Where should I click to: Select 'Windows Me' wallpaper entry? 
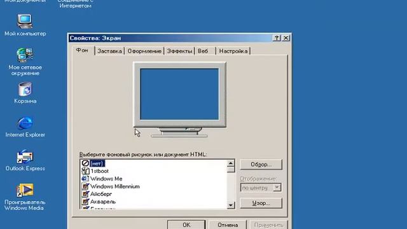[x=106, y=179]
